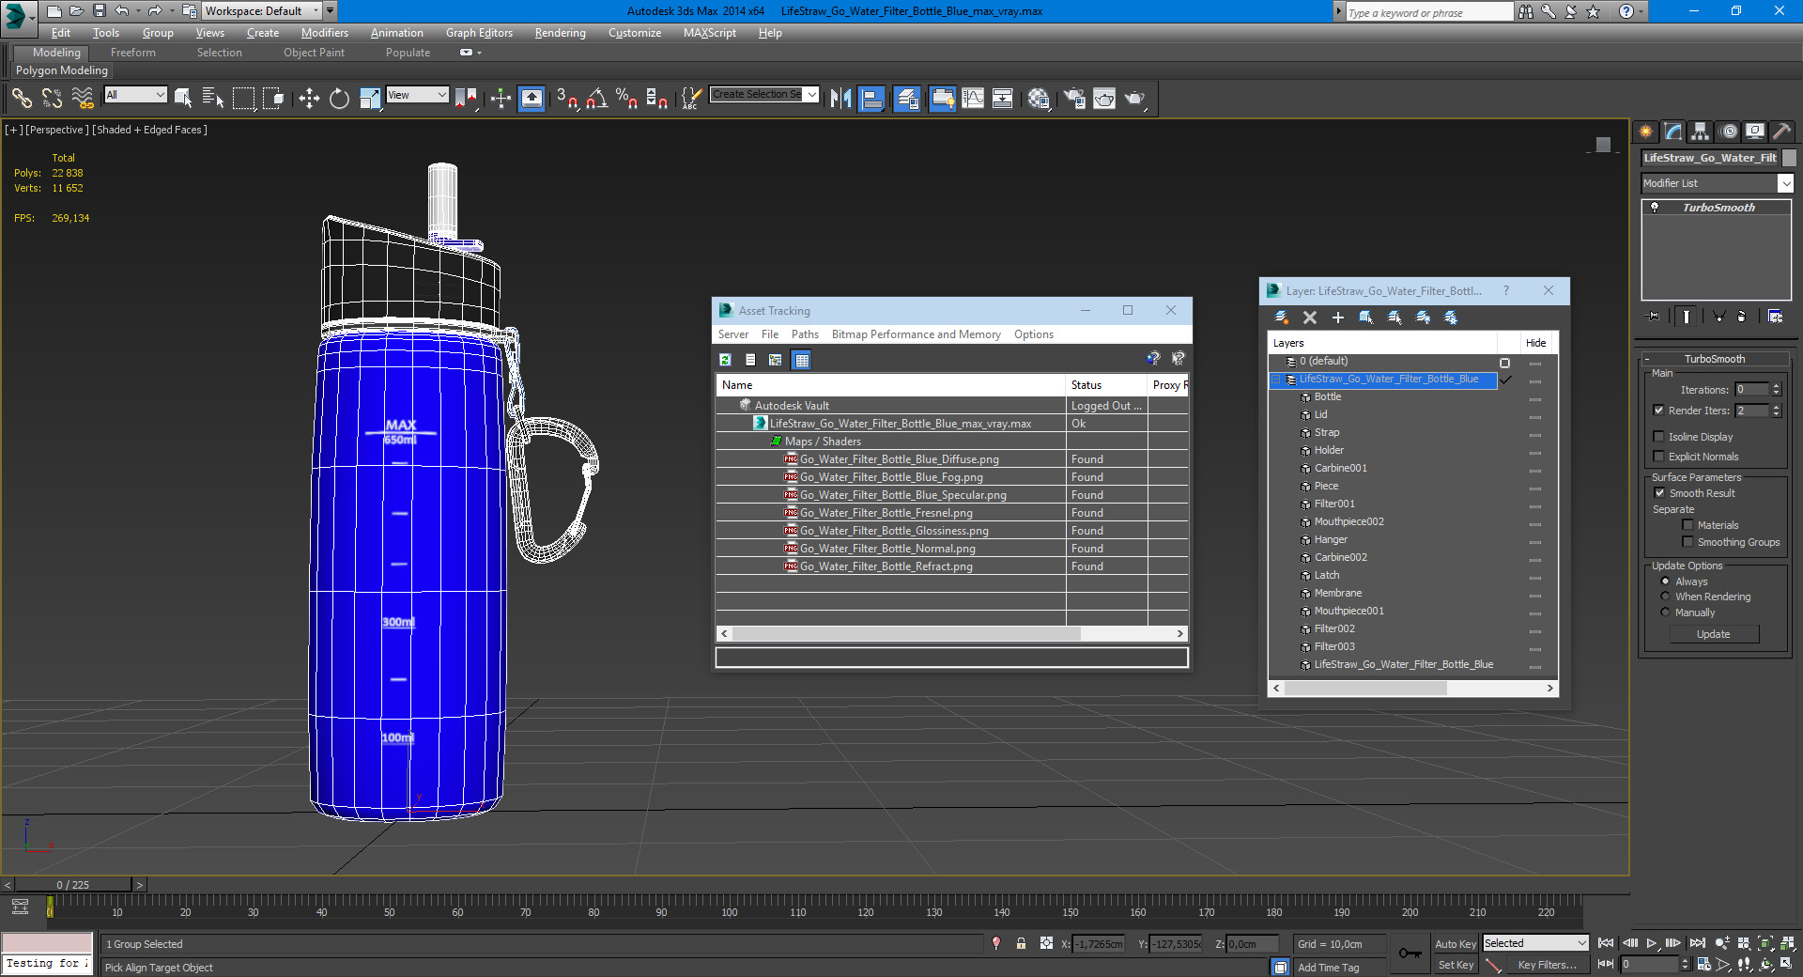
Task: Click the Render Production teapot icon
Action: [x=1134, y=98]
